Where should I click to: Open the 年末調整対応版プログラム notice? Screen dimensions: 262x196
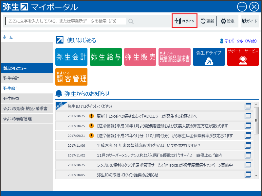pos(154,145)
